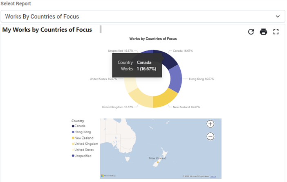Select Unspecified legend item

(83, 156)
